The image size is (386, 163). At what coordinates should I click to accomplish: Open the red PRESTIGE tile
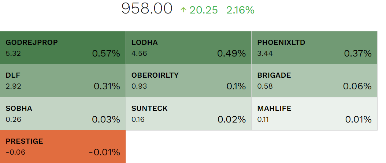coord(63,146)
